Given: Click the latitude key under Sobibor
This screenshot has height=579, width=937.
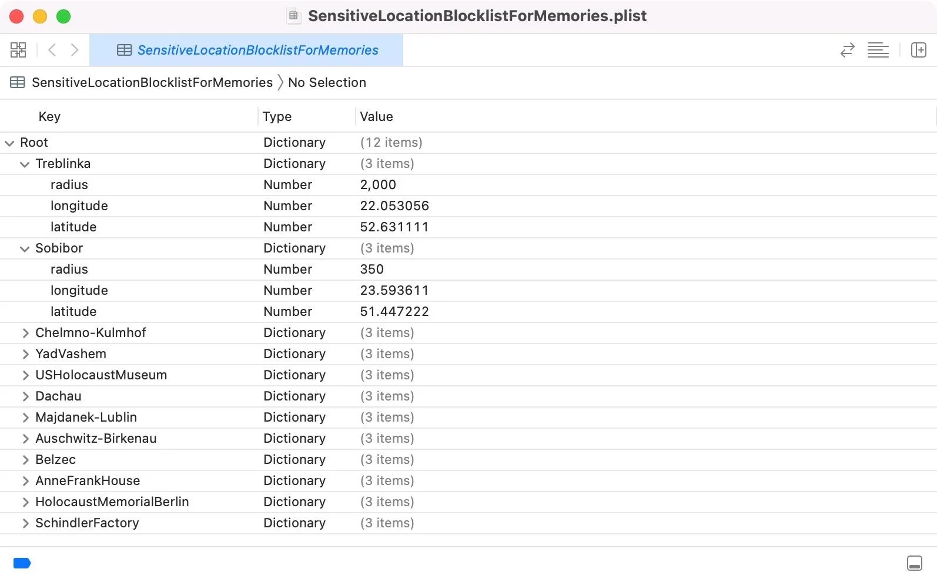Looking at the screenshot, I should click(73, 311).
